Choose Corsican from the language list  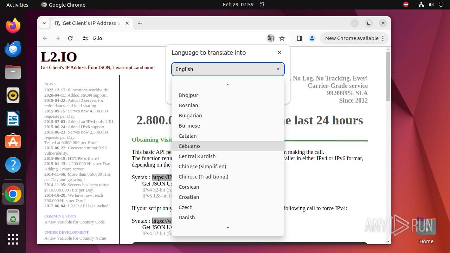pos(228,187)
